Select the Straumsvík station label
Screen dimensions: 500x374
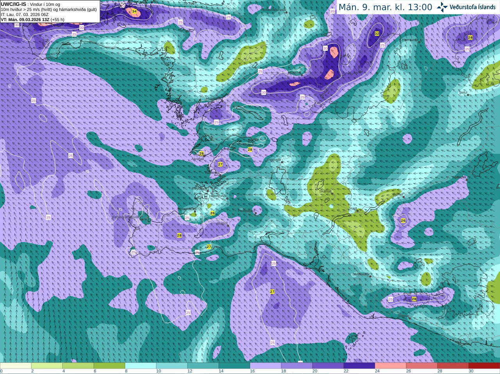pyautogui.click(x=186, y=209)
